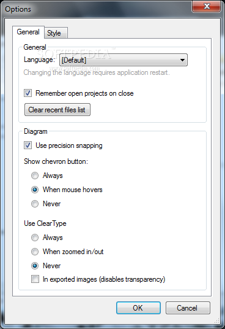The image size is (225, 329).
Task: Select Never under Use ClearType
Action: pos(35,266)
